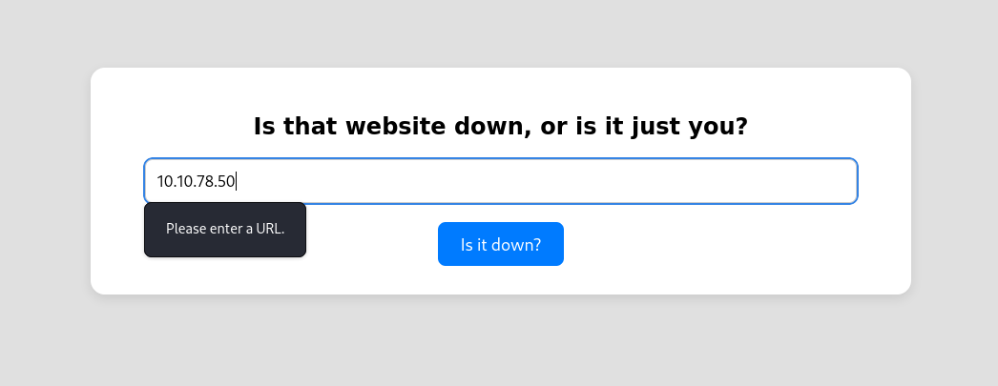
Task: Click the first word "Is" of the heading
Action: [263, 127]
